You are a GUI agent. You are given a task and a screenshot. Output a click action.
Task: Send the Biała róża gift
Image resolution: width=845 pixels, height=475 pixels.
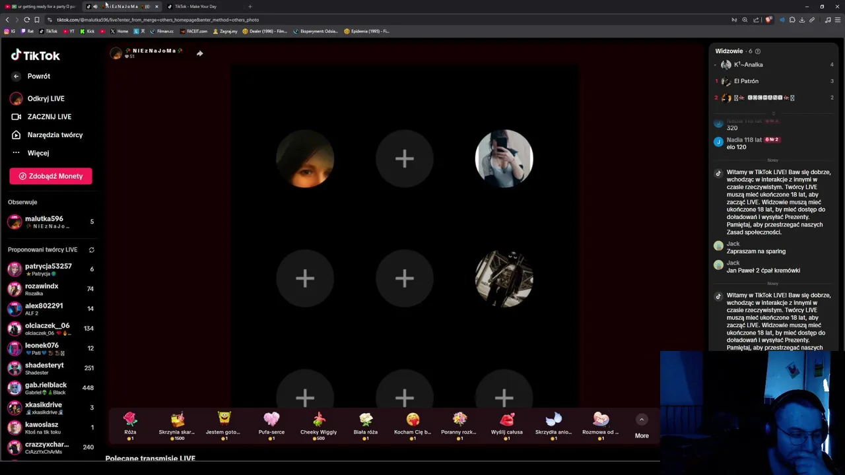[x=366, y=426]
